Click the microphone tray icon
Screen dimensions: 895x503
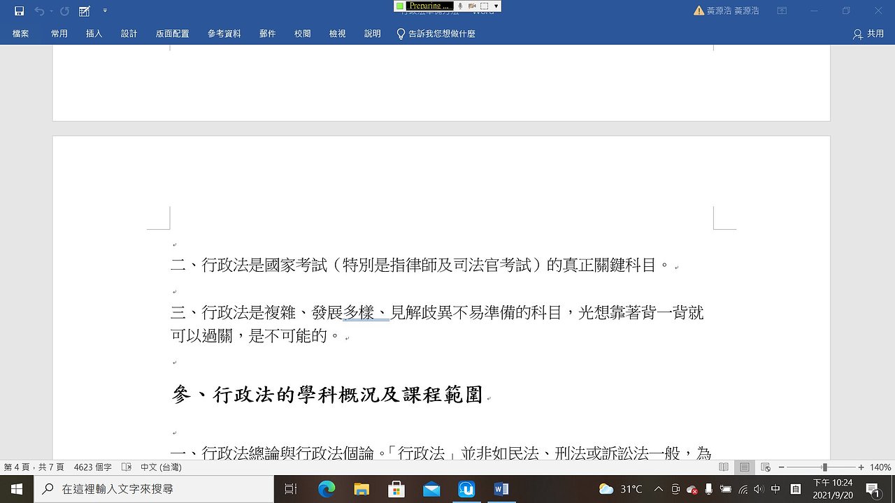click(709, 489)
